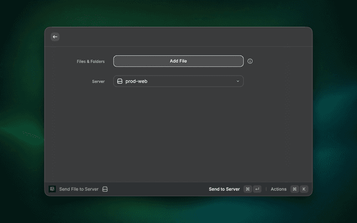Click the Send File to Server title text

[79, 189]
